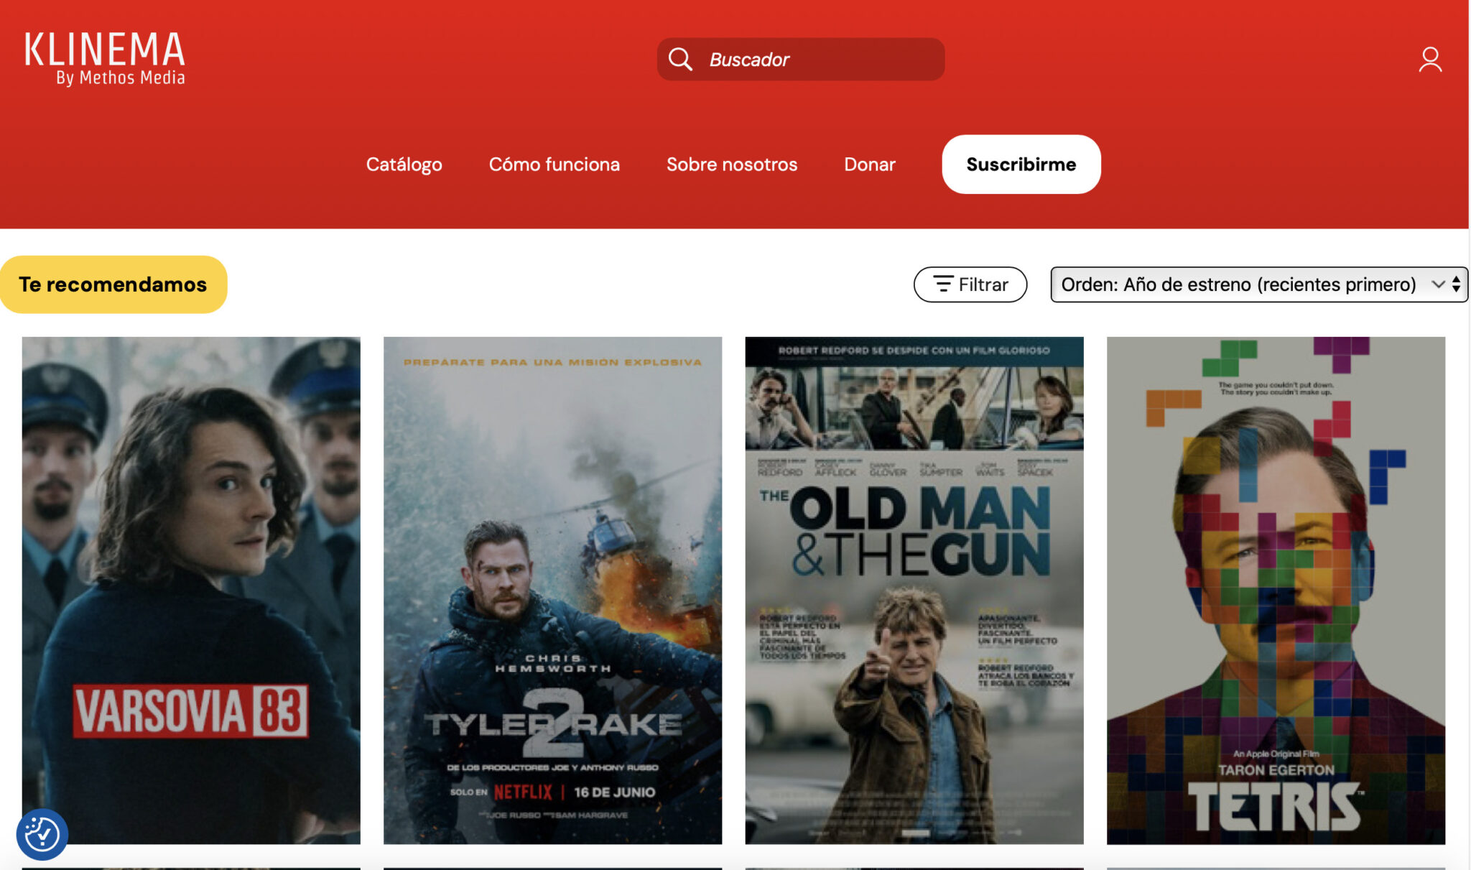Select Cómo funciona in the navigation
The image size is (1471, 870).
(x=554, y=164)
